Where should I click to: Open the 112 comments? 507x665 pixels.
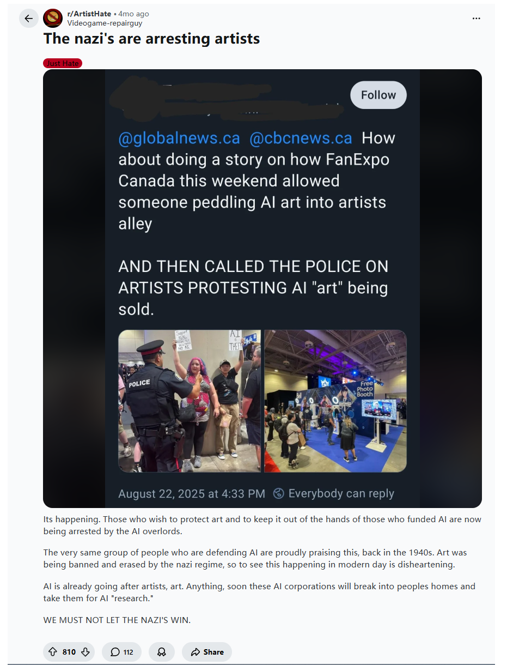click(121, 652)
